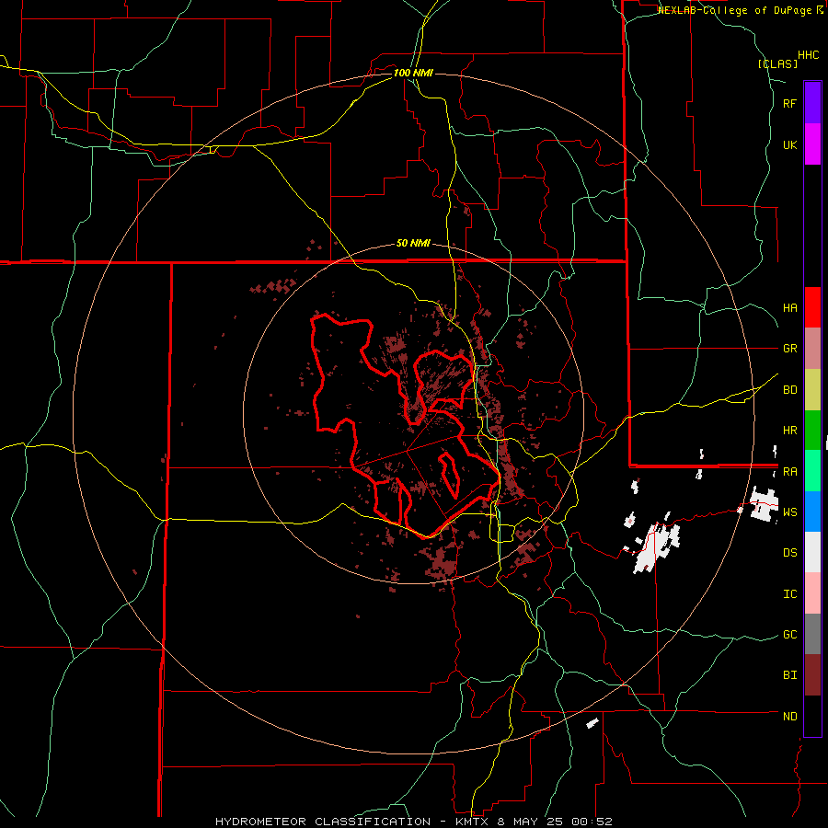Screen dimensions: 828x828
Task: Click the UK legend label
Action: click(789, 144)
